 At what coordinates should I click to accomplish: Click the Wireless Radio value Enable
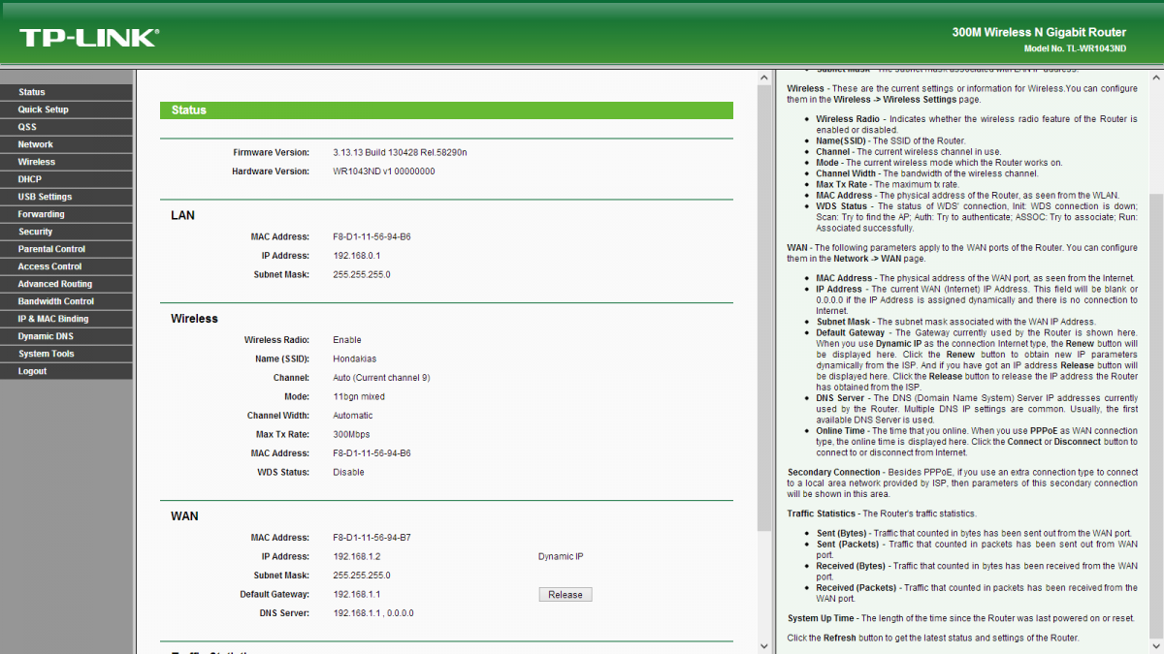[347, 340]
